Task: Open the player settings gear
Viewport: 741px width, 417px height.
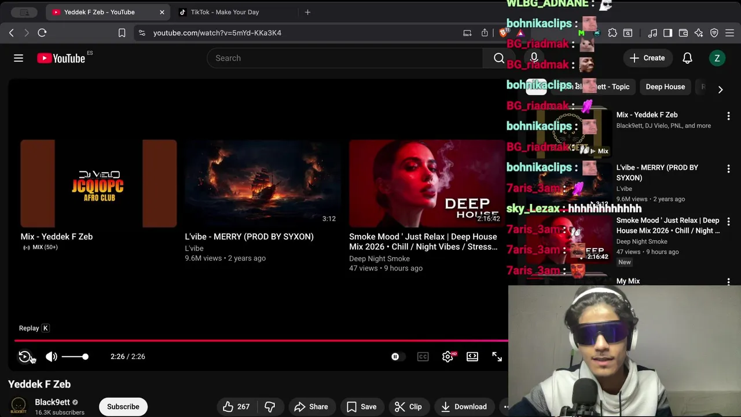Action: click(x=448, y=357)
